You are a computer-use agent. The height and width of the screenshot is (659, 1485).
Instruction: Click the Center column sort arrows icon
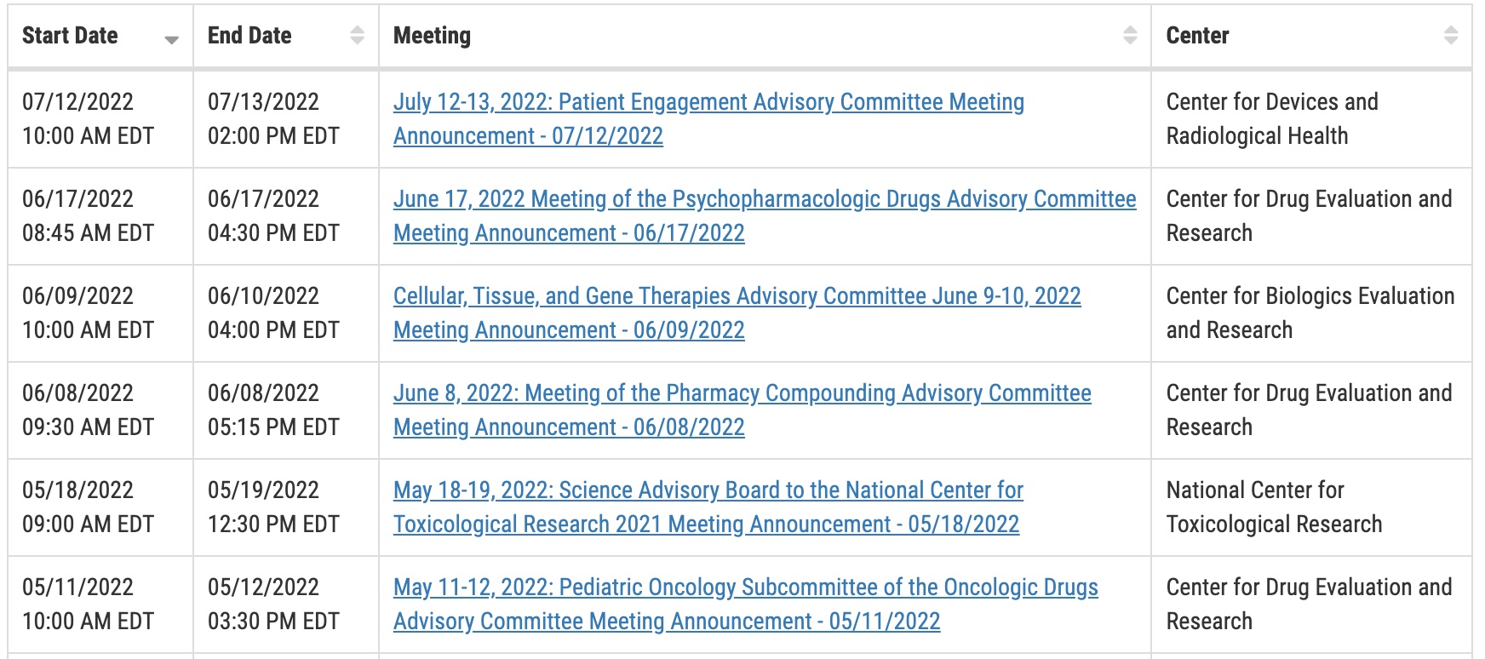point(1451,35)
